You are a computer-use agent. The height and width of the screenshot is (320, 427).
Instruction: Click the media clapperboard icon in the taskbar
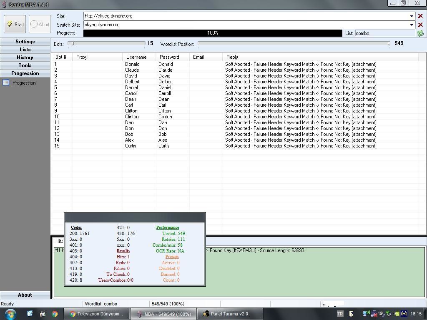tap(43, 314)
